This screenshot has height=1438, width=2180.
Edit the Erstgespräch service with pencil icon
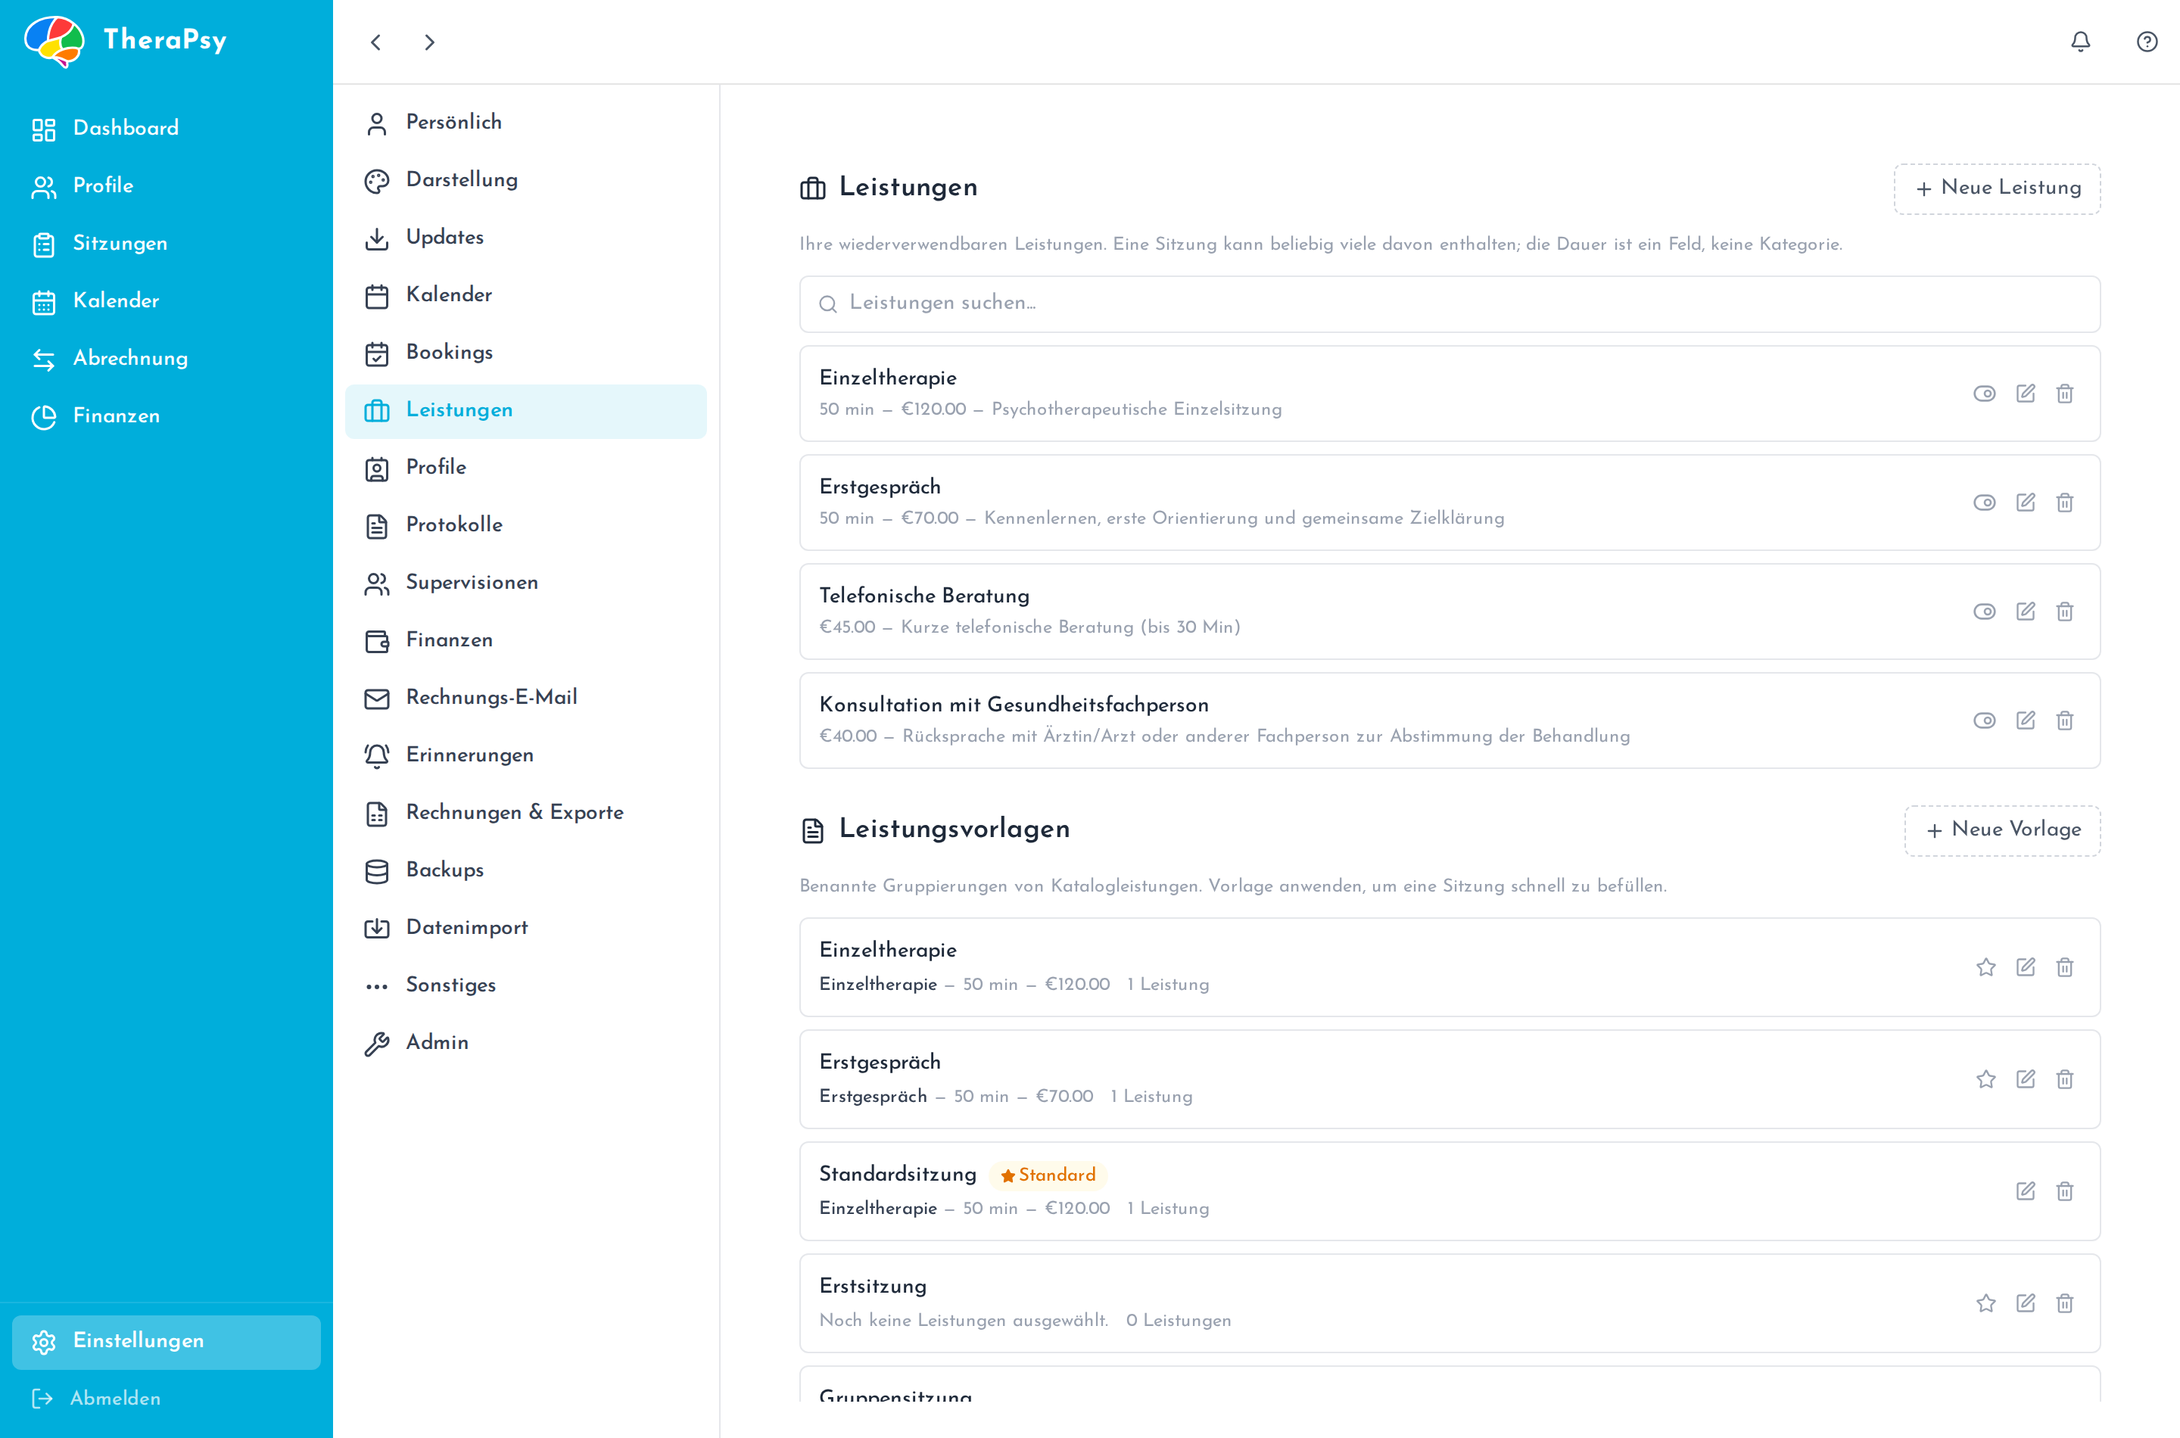click(x=2025, y=503)
